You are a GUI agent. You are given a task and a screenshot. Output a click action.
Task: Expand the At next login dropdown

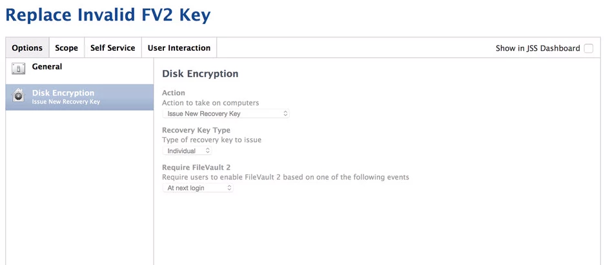pyautogui.click(x=198, y=188)
